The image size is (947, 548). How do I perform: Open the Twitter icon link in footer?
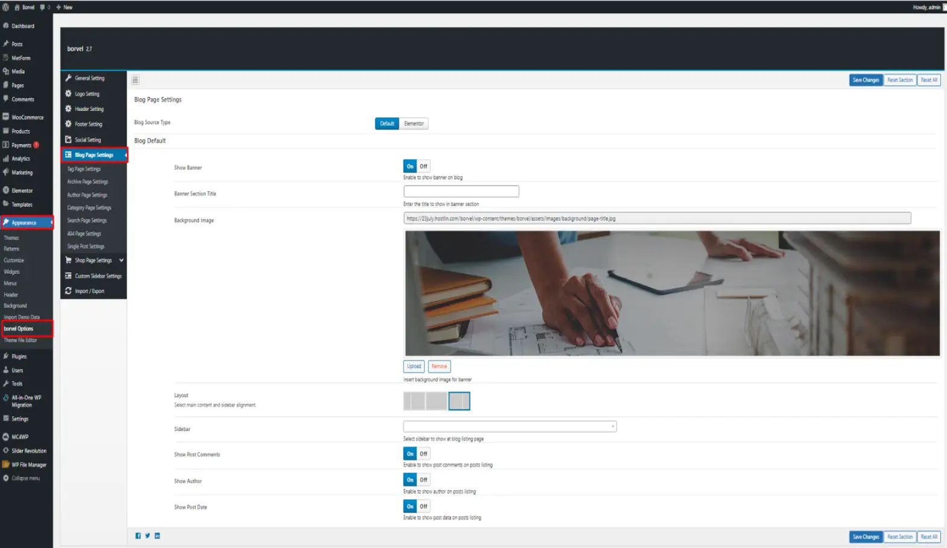pyautogui.click(x=148, y=536)
